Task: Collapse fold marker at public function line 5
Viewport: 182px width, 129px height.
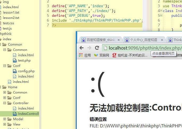Action: (161, 15)
